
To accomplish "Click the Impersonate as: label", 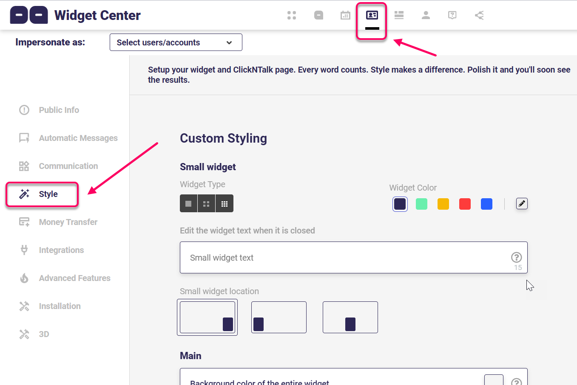I will coord(50,42).
